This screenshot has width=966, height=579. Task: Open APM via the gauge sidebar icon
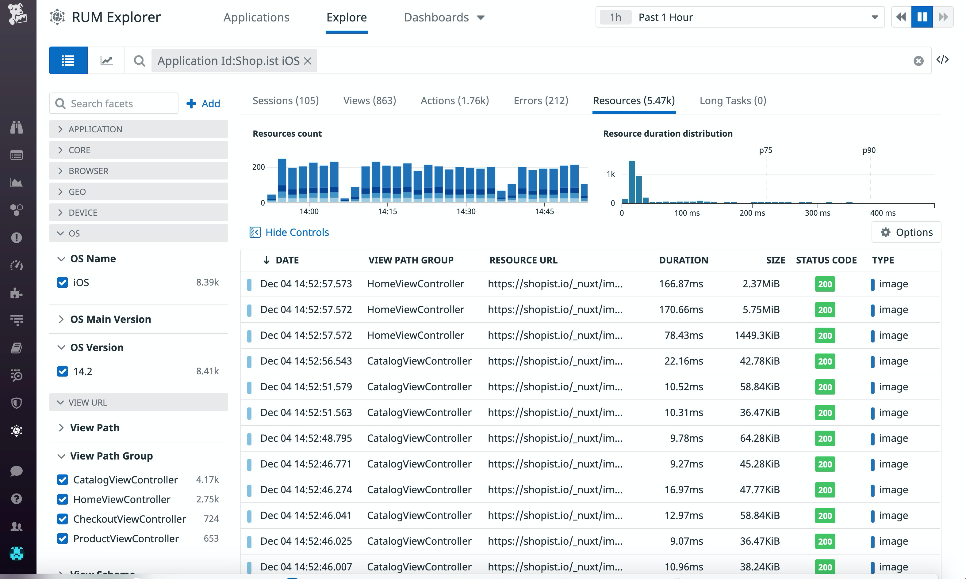coord(16,265)
